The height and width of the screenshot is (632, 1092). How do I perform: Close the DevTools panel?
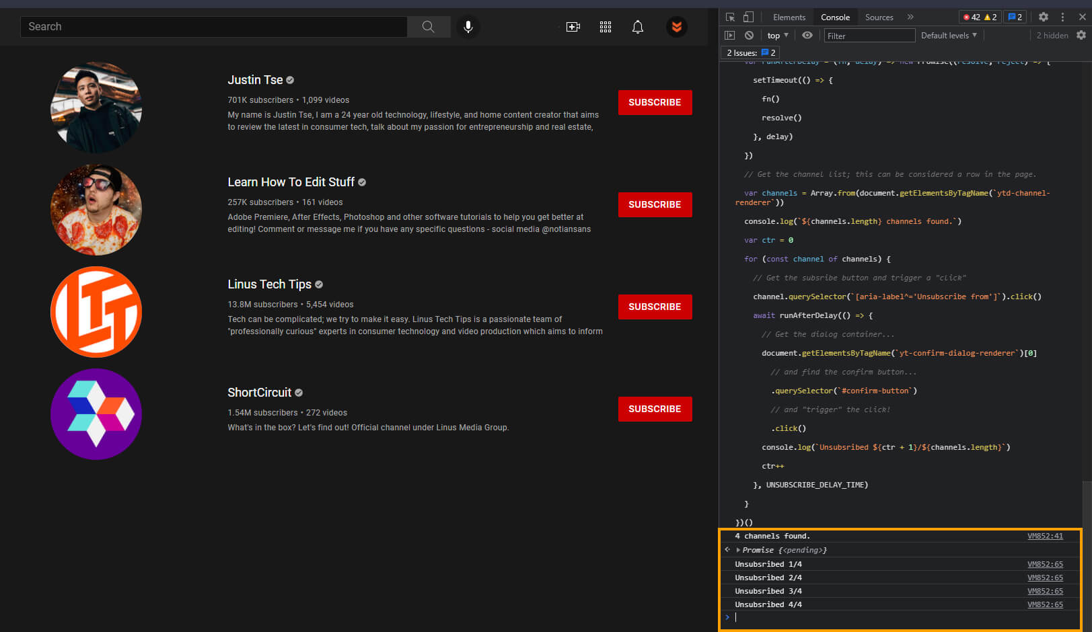pyautogui.click(x=1082, y=17)
